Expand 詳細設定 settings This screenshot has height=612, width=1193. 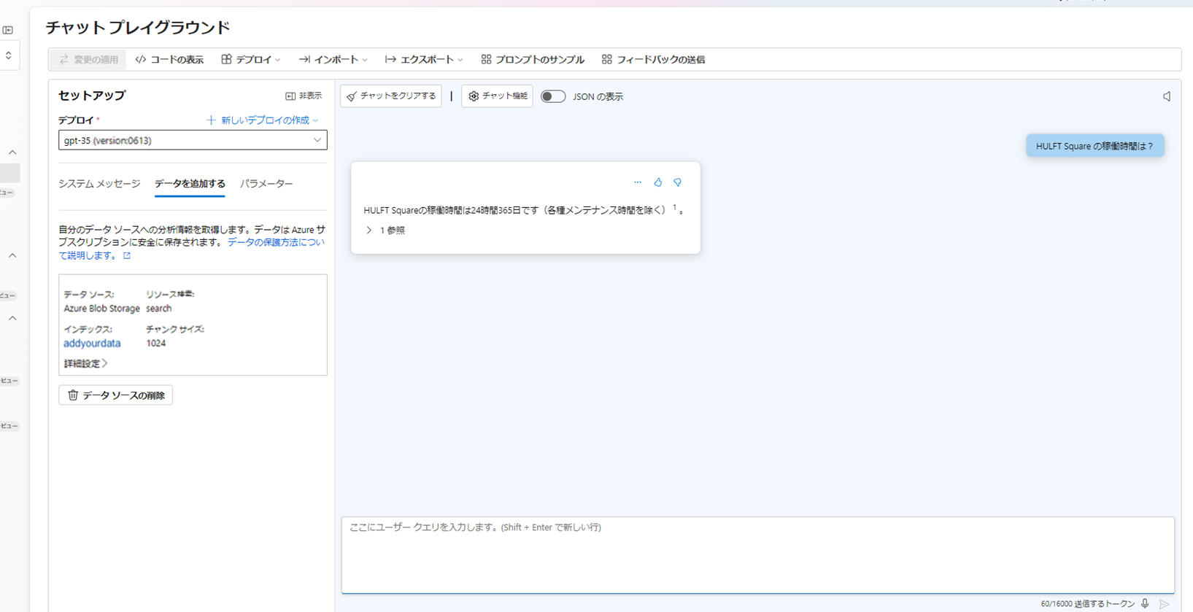tap(85, 363)
